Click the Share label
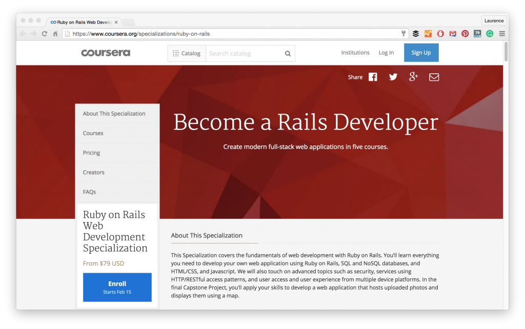The image size is (525, 329). tap(355, 77)
